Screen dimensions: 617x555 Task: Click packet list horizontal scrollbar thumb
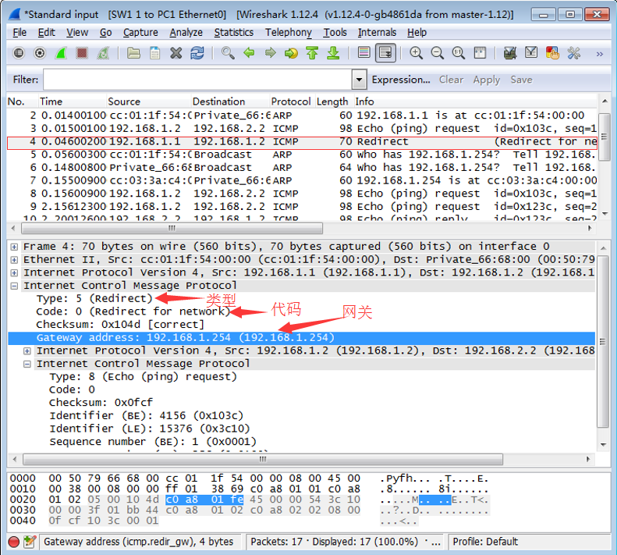172,228
